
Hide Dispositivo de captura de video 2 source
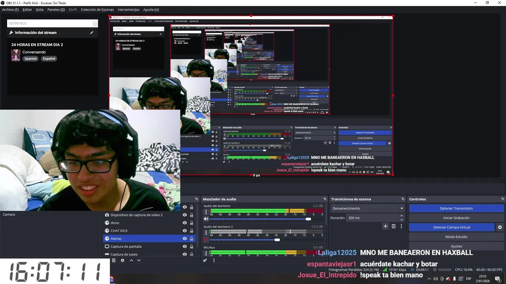tap(185, 215)
